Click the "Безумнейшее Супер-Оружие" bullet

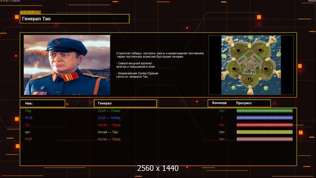[137, 75]
